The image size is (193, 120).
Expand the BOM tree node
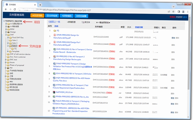click(x=6, y=29)
